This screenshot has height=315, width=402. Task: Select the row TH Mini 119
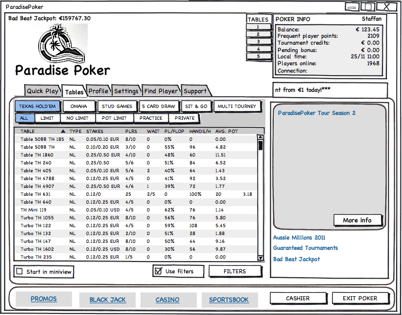(135, 210)
